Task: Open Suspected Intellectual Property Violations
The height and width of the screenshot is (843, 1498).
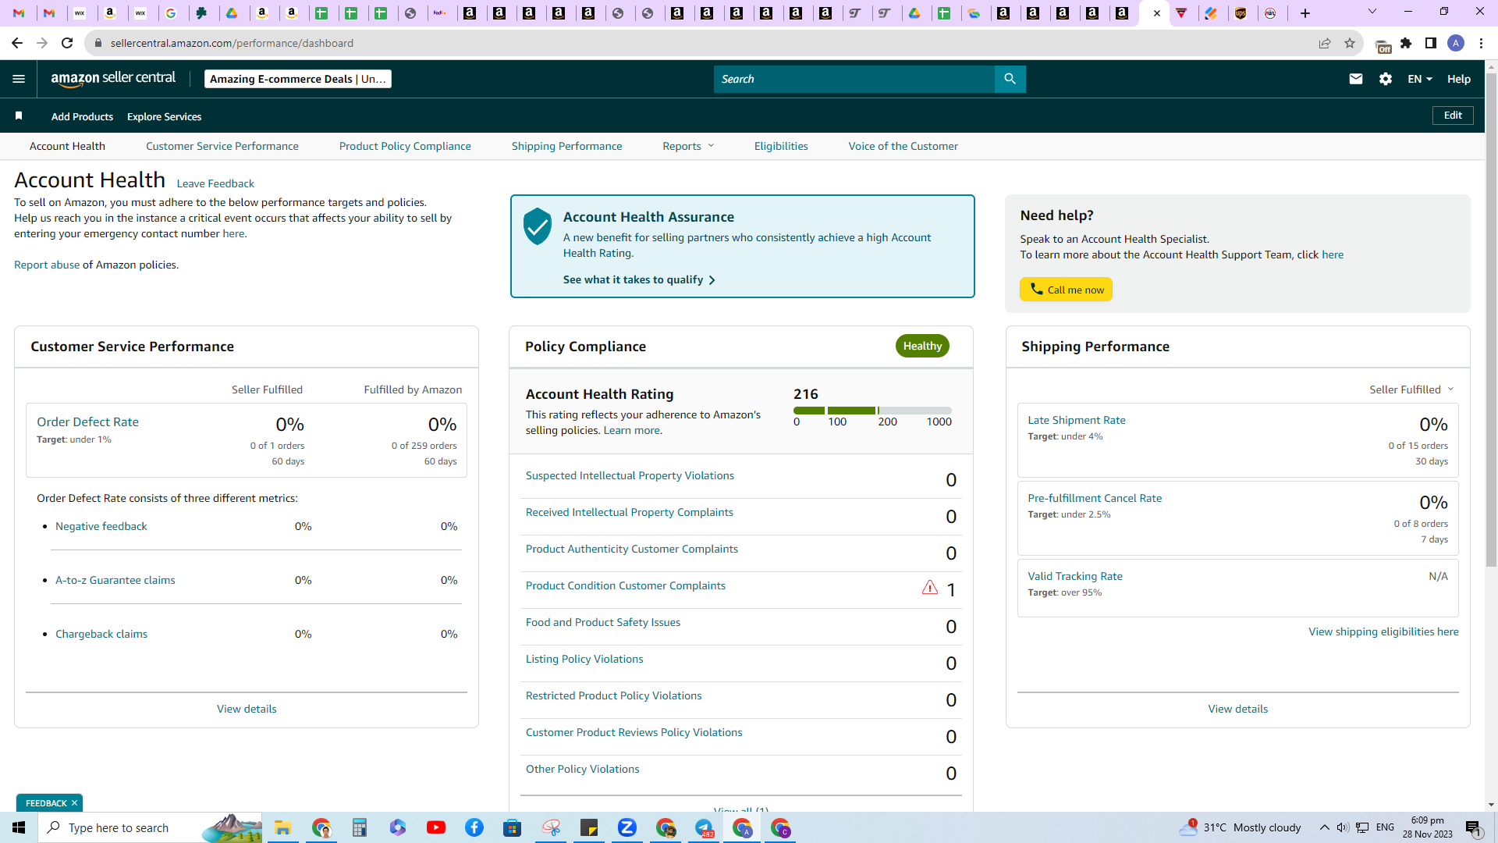Action: pyautogui.click(x=630, y=475)
